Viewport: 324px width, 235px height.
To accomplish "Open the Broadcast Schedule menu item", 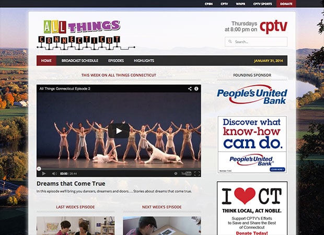I will [x=80, y=61].
